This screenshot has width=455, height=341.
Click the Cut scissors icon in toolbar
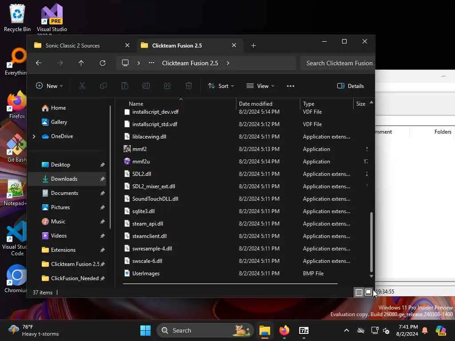click(82, 86)
